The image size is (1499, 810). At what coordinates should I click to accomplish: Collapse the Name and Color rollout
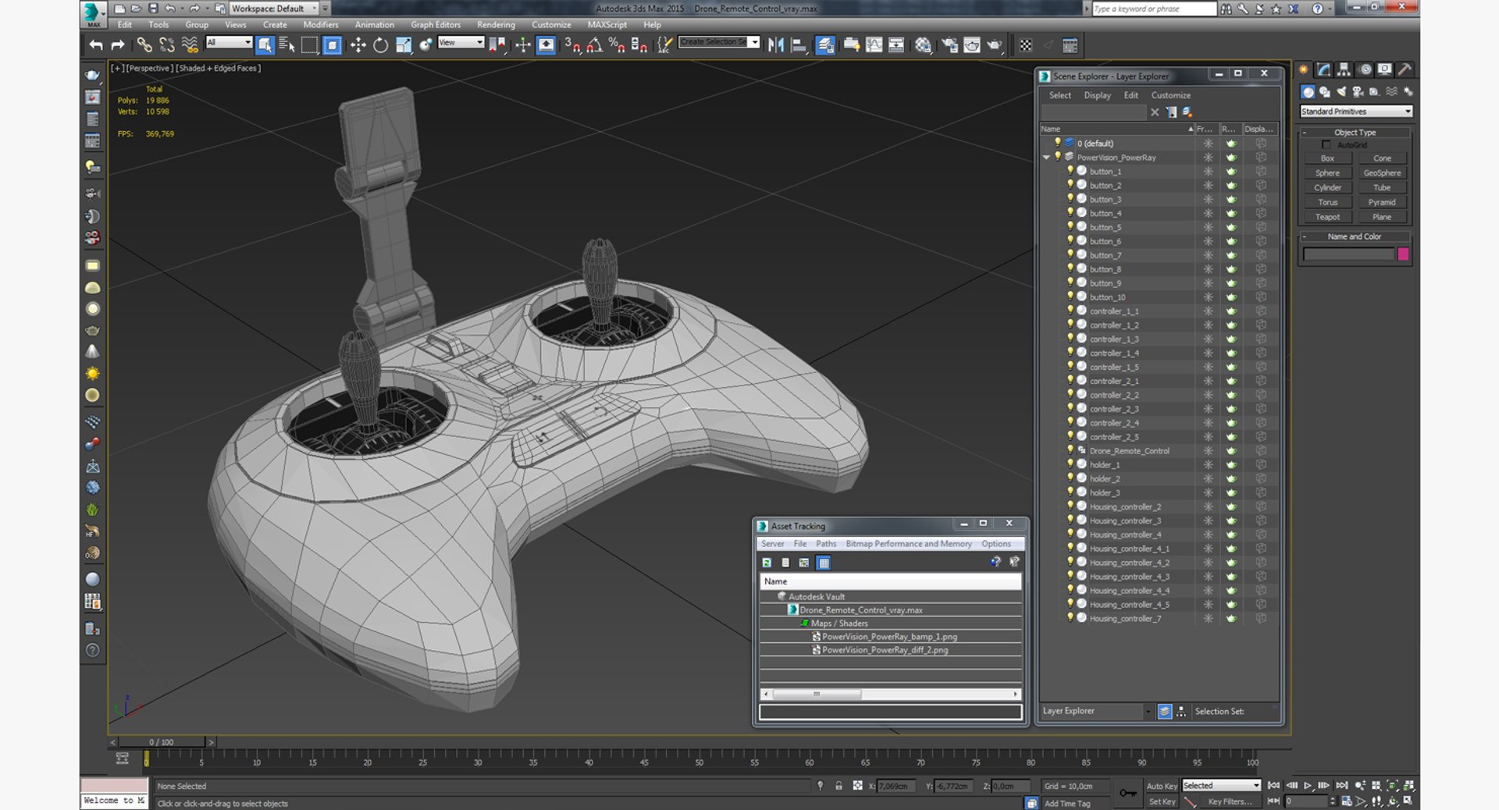pyautogui.click(x=1355, y=236)
